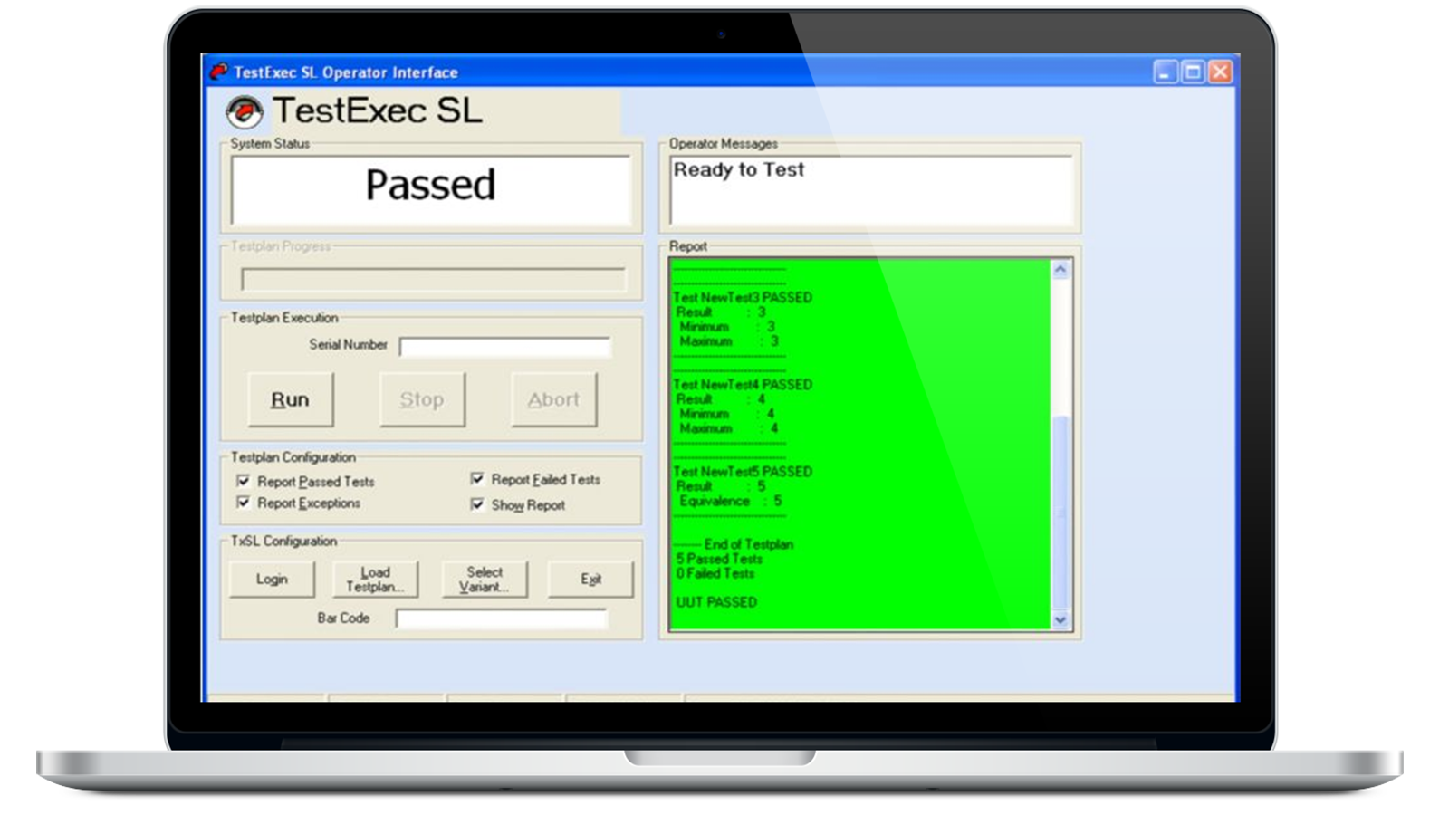Click the Ready to Test message
Screen dimensions: 1449x815
[x=739, y=169]
